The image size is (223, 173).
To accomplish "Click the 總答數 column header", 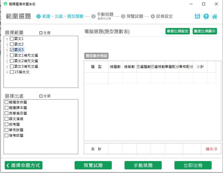I will coord(130,67).
